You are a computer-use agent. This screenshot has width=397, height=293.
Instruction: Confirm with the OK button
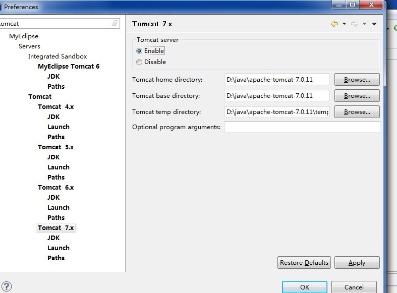coord(305,287)
